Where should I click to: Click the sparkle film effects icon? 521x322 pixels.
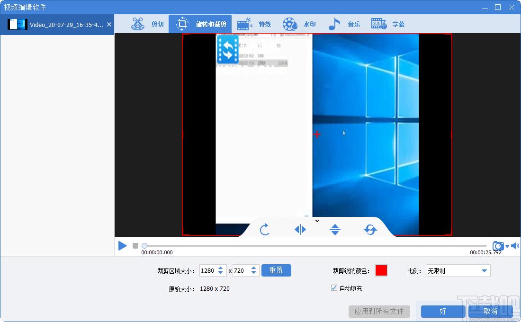[245, 24]
